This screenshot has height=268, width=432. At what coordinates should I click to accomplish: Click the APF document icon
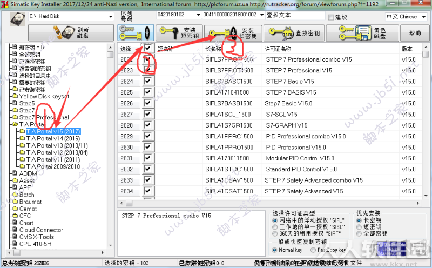[x=15, y=187]
